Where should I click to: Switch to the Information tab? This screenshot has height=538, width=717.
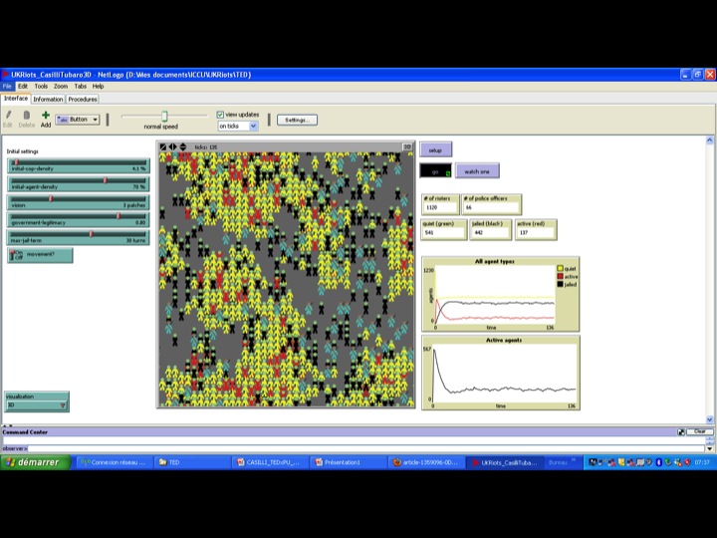pos(48,100)
